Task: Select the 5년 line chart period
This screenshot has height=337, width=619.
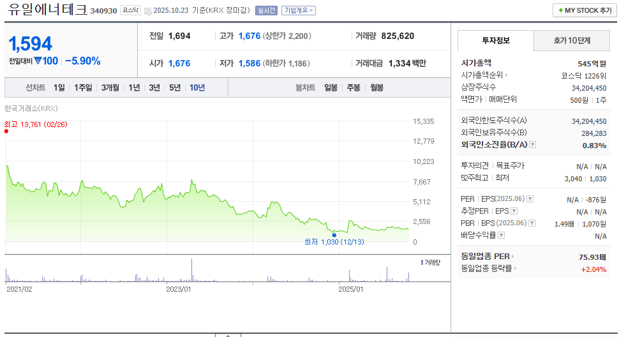Action: [175, 87]
